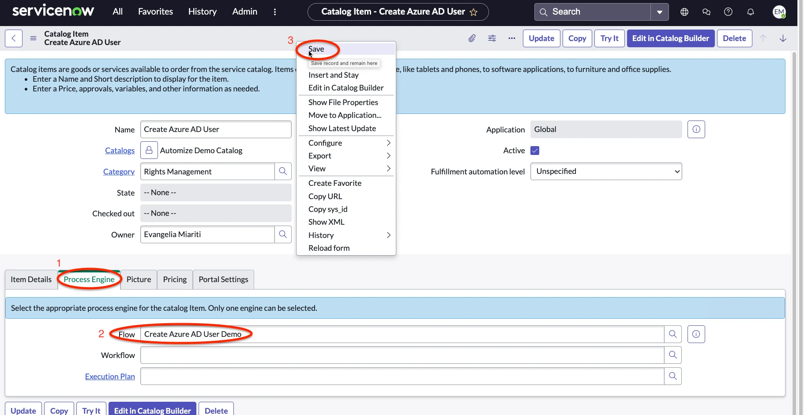Viewport: 804px width, 415px height.
Task: Click the more options ellipsis in the header
Action: pyautogui.click(x=511, y=38)
